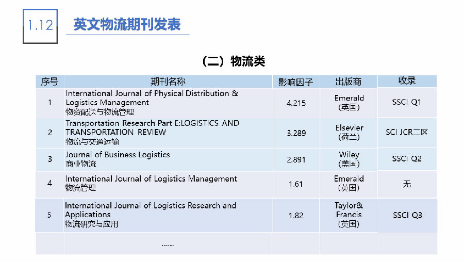The height and width of the screenshot is (261, 464).
Task: Select the title 英文物流期刊发表
Action: click(127, 25)
